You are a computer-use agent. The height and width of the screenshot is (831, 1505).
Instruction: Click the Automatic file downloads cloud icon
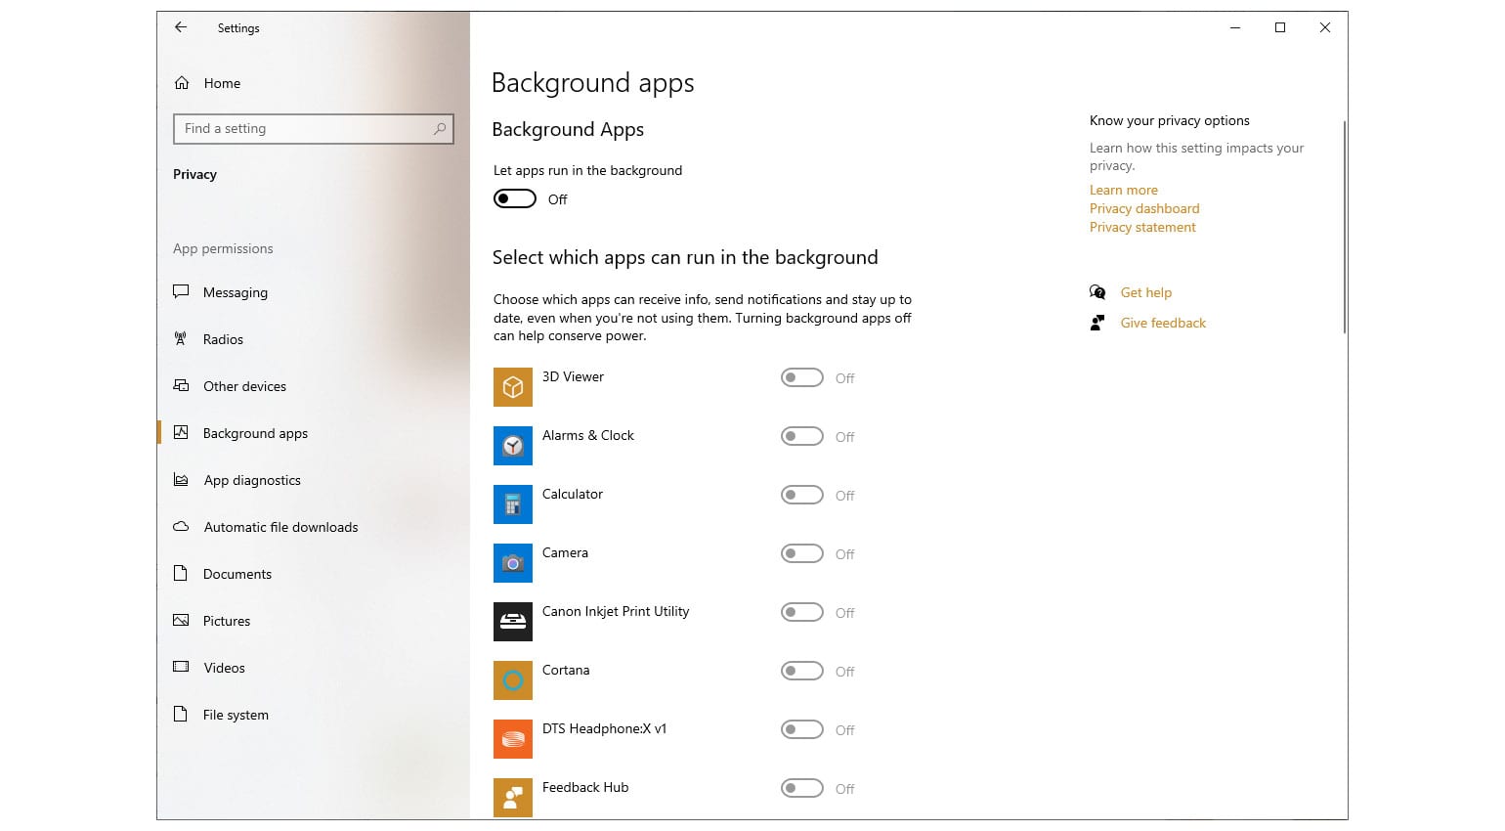click(x=181, y=526)
